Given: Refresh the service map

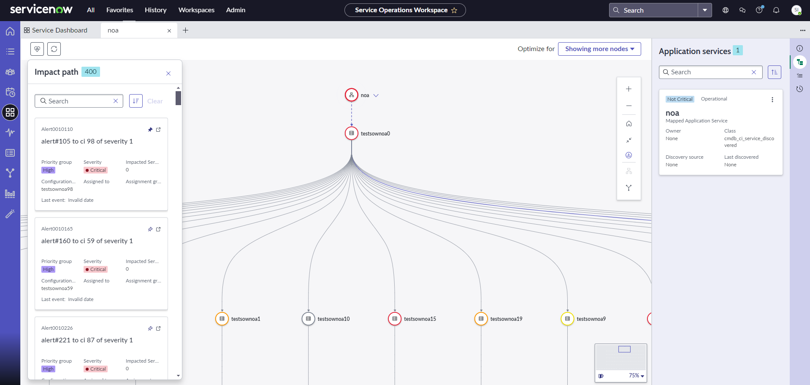Looking at the screenshot, I should [54, 49].
